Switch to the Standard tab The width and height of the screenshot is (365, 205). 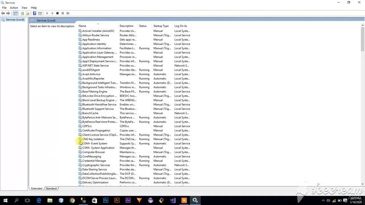tap(51, 188)
